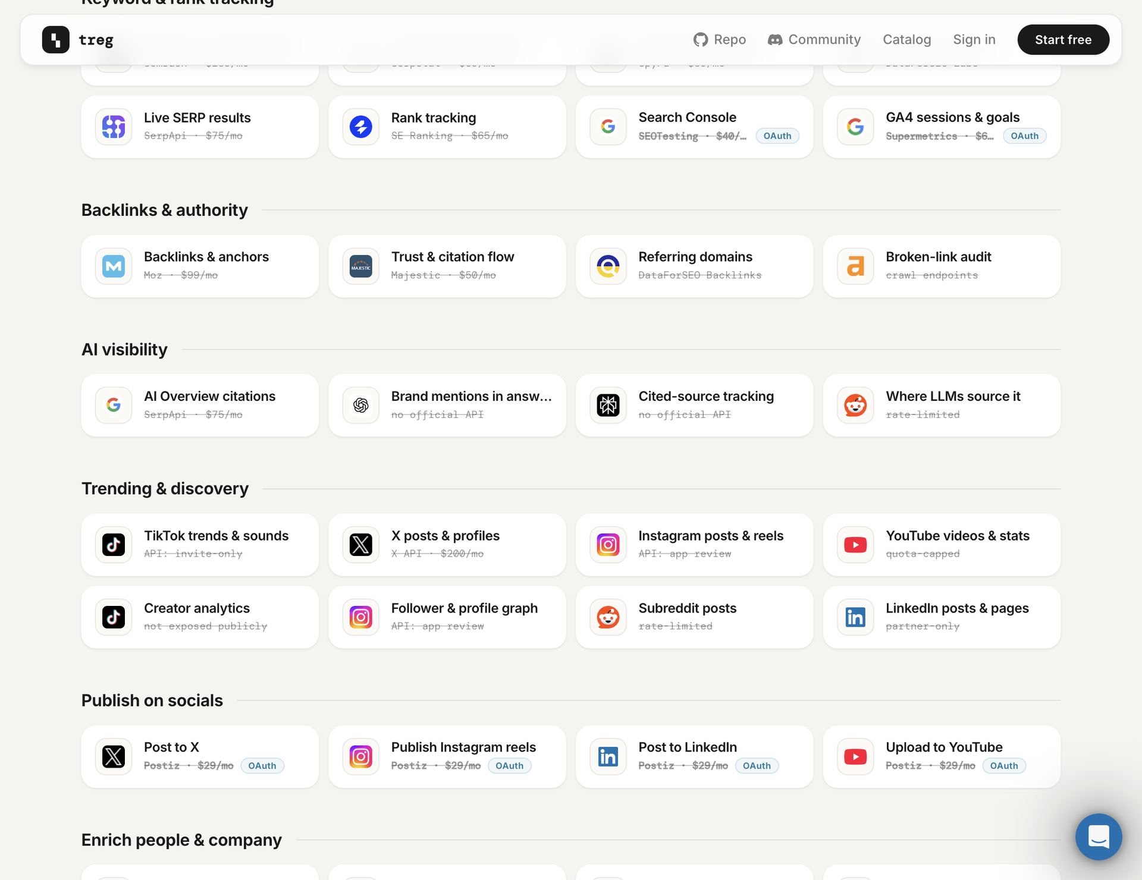
Task: Click the Majestic icon on Trust & citation flow
Action: 361,266
